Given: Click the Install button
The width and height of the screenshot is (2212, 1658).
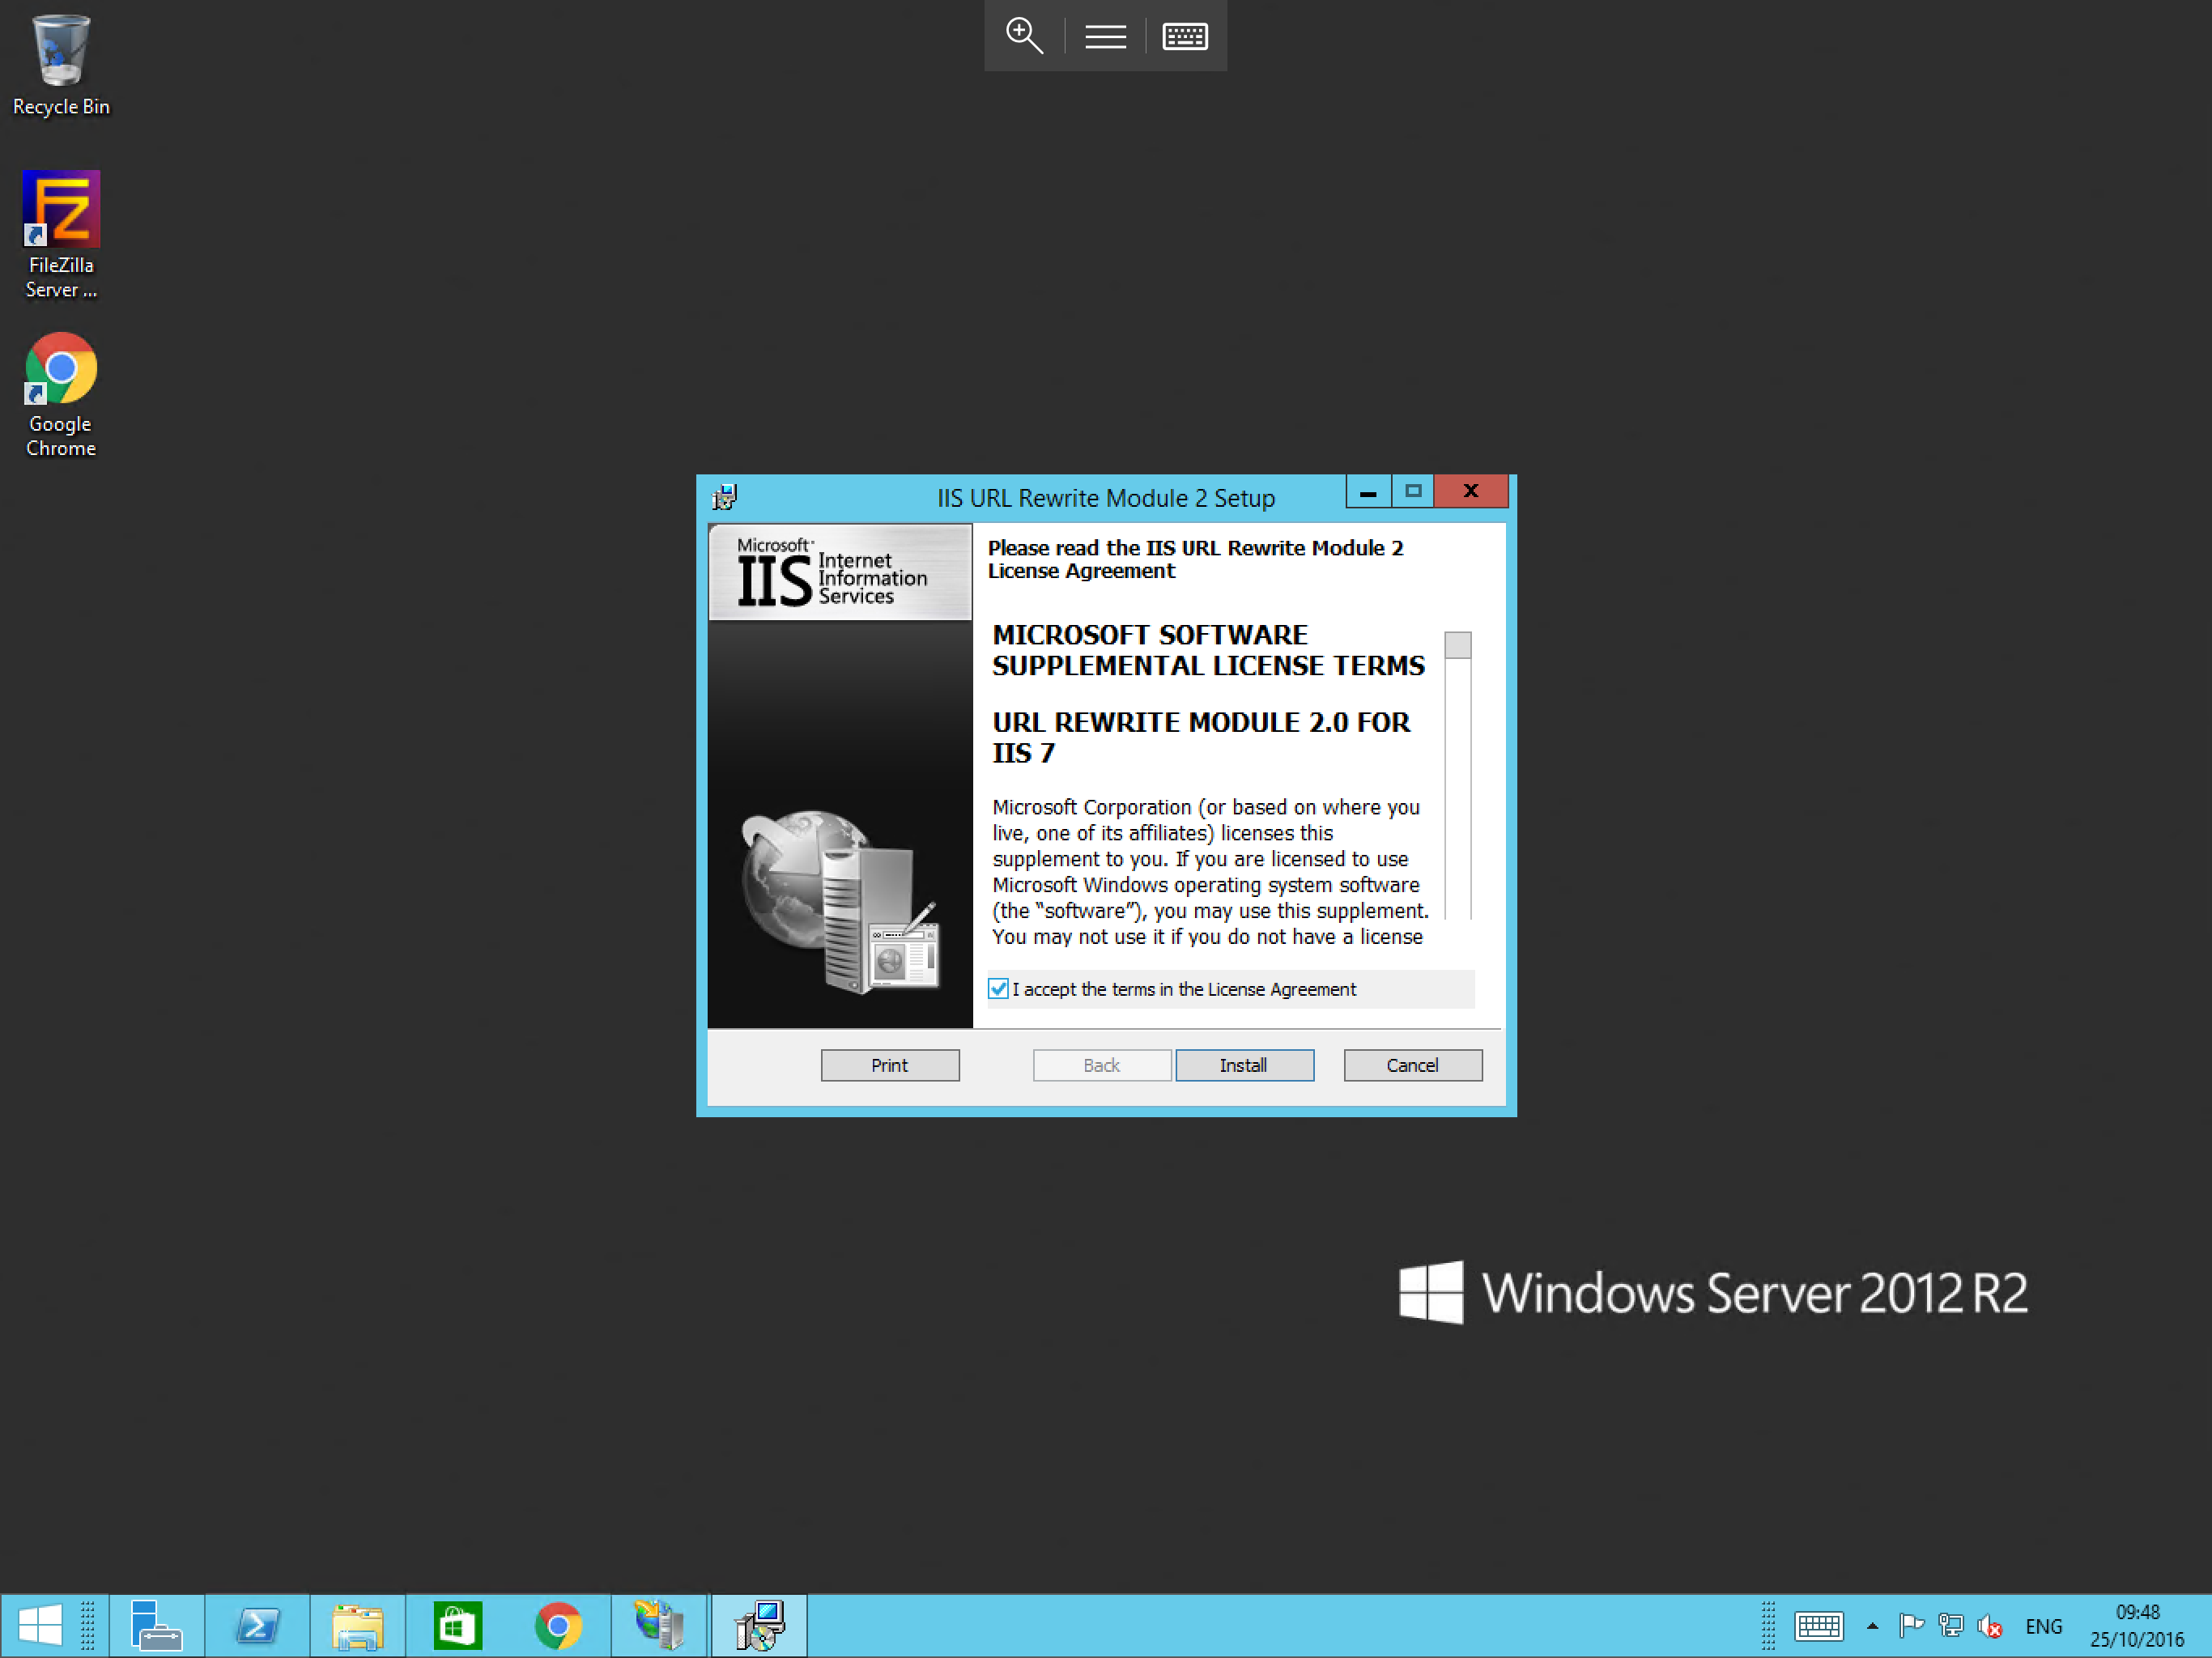Looking at the screenshot, I should pos(1244,1065).
